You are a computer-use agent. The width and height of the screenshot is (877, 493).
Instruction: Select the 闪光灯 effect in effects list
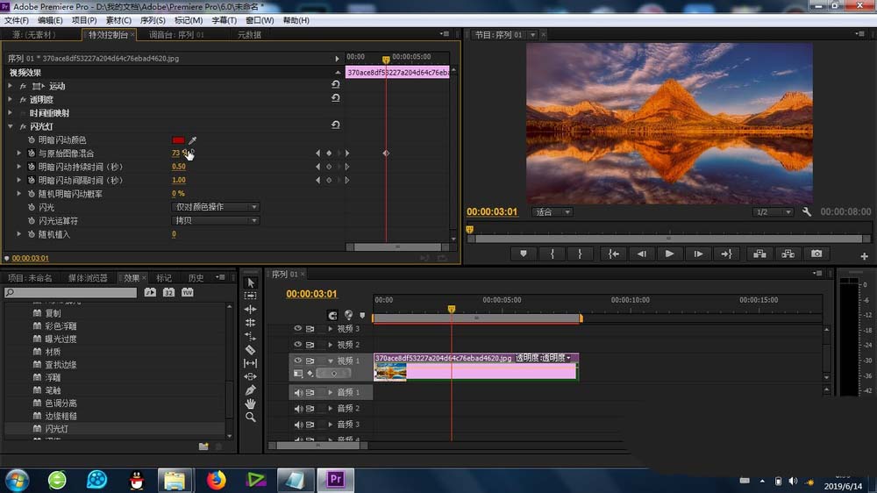click(x=56, y=429)
